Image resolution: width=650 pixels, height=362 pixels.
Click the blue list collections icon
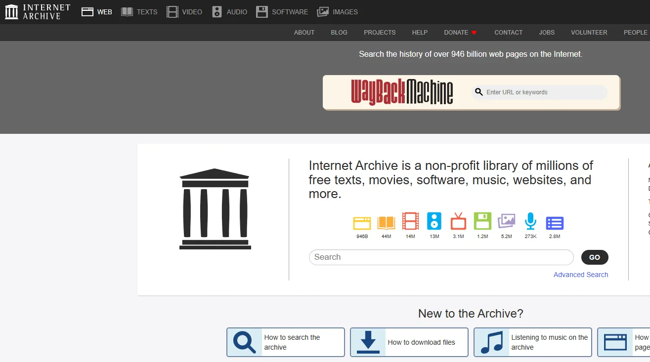pos(555,223)
